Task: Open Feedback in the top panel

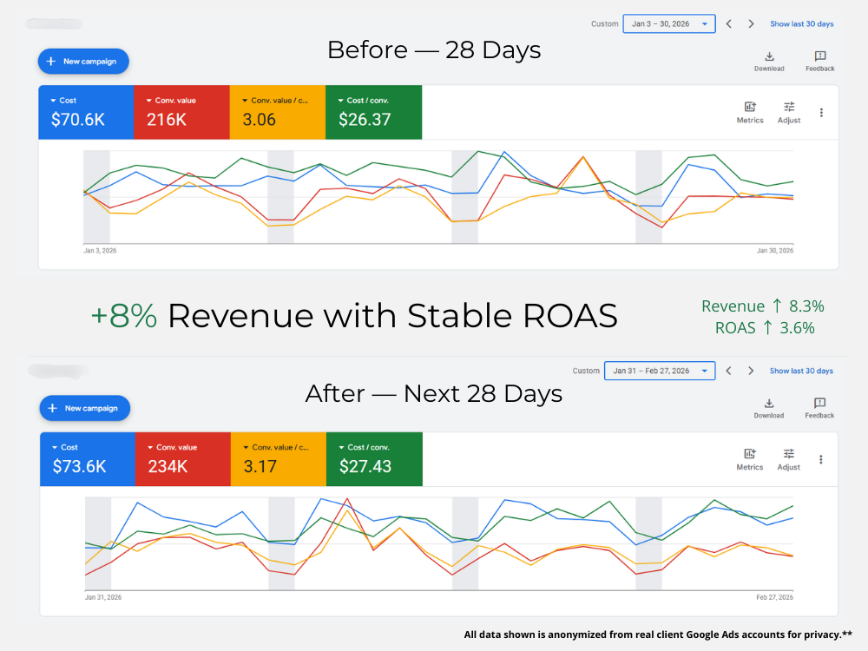Action: [x=819, y=57]
